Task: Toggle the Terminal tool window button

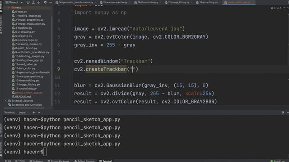Action: point(106,161)
